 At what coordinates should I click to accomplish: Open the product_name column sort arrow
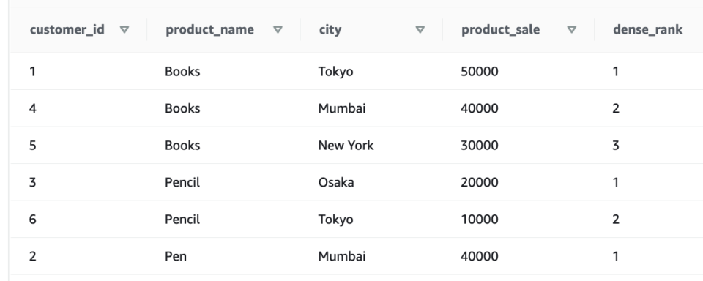[278, 29]
